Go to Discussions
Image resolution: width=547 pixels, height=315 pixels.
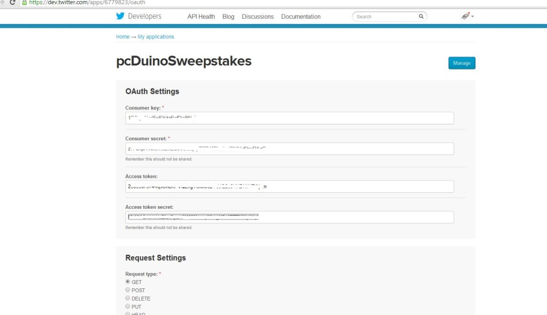pyautogui.click(x=257, y=17)
